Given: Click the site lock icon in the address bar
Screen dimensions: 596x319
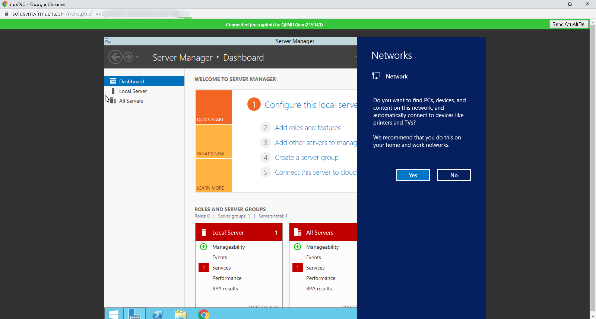Looking at the screenshot, I should pos(7,14).
